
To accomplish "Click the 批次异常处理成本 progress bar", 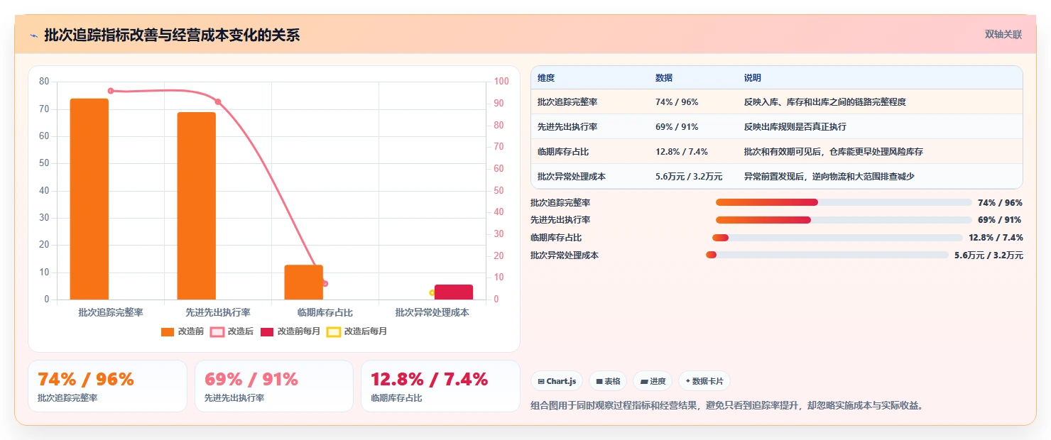I will tap(827, 255).
